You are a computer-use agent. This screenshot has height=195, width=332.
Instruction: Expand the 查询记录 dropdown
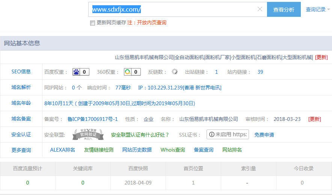tap(318, 10)
